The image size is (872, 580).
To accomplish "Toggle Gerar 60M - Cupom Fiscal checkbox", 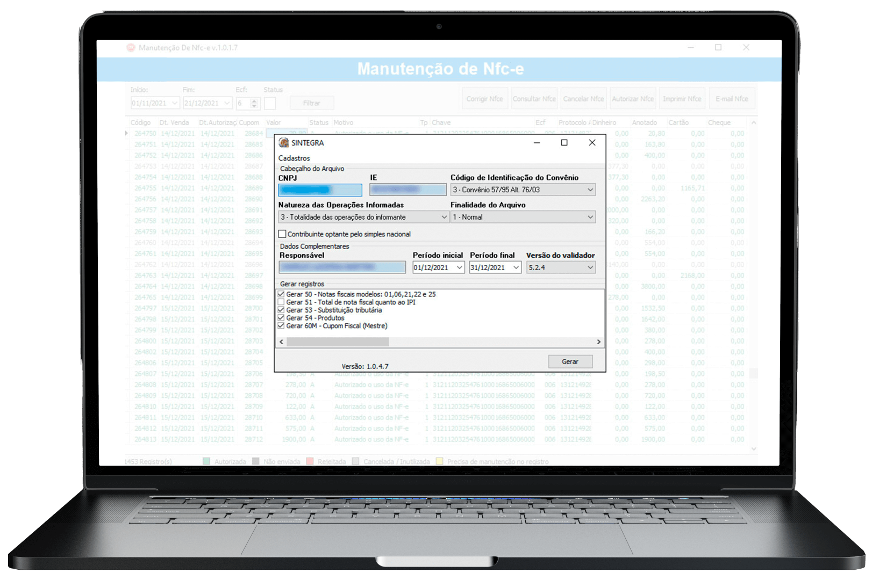I will click(x=281, y=326).
